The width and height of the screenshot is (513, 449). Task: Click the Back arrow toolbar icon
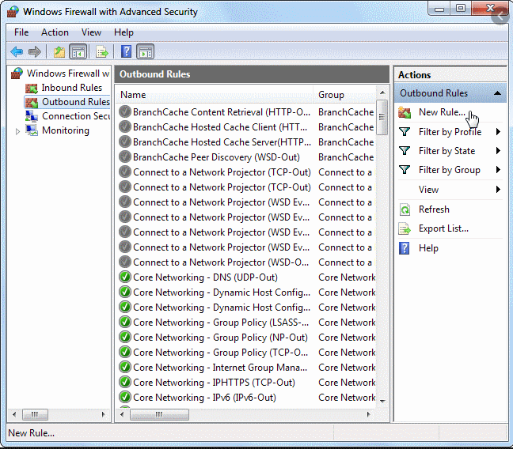point(17,51)
